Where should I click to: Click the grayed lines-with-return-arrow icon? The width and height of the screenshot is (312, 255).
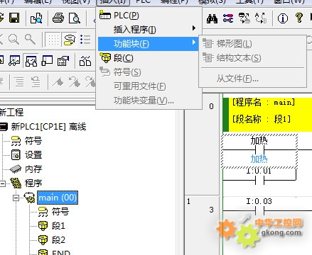pyautogui.click(x=36, y=82)
